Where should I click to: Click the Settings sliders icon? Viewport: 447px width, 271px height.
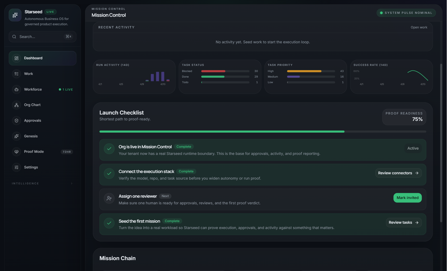click(x=16, y=167)
